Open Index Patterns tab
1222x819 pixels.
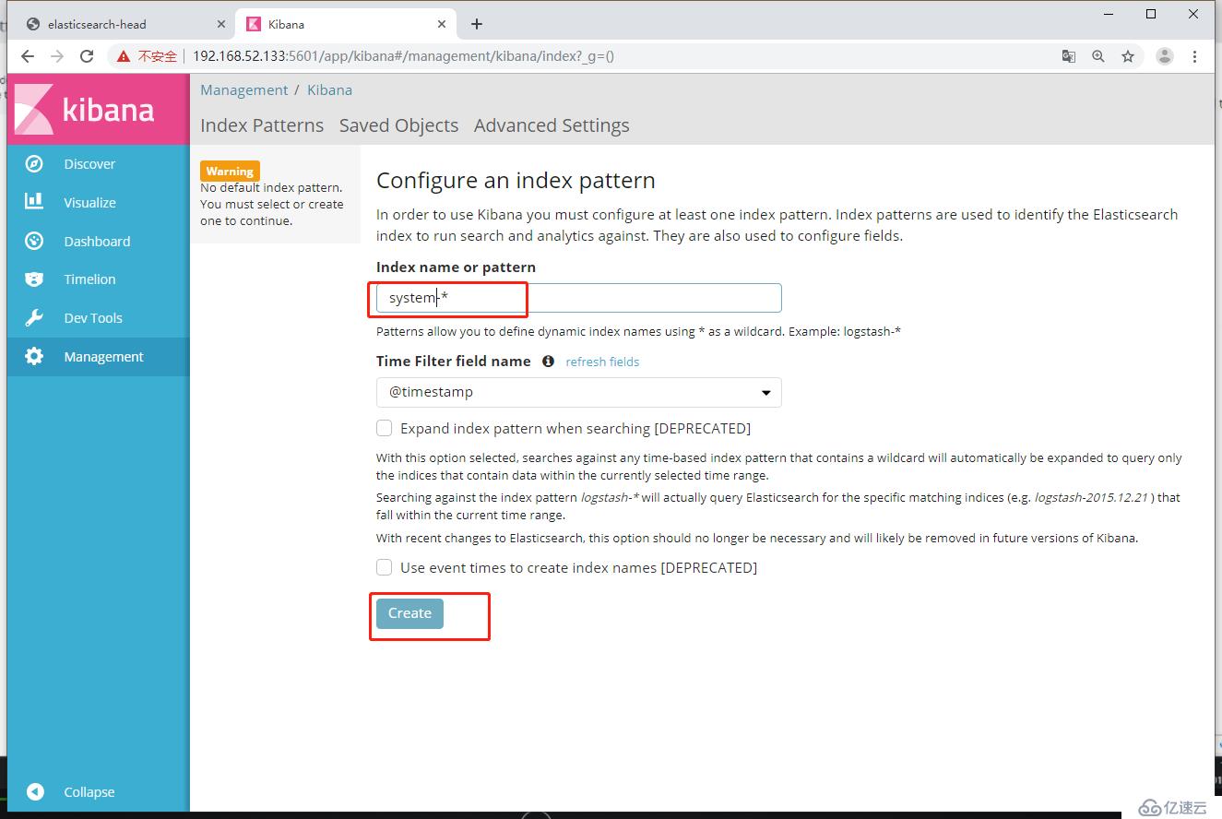tap(262, 125)
